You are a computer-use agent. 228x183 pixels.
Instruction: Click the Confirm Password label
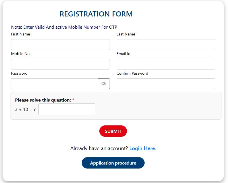[132, 73]
